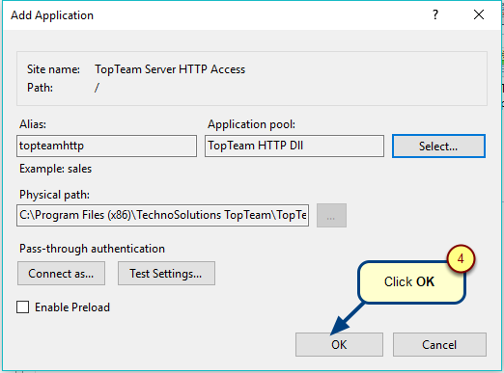Click the help question mark icon
This screenshot has width=504, height=373.
point(435,14)
